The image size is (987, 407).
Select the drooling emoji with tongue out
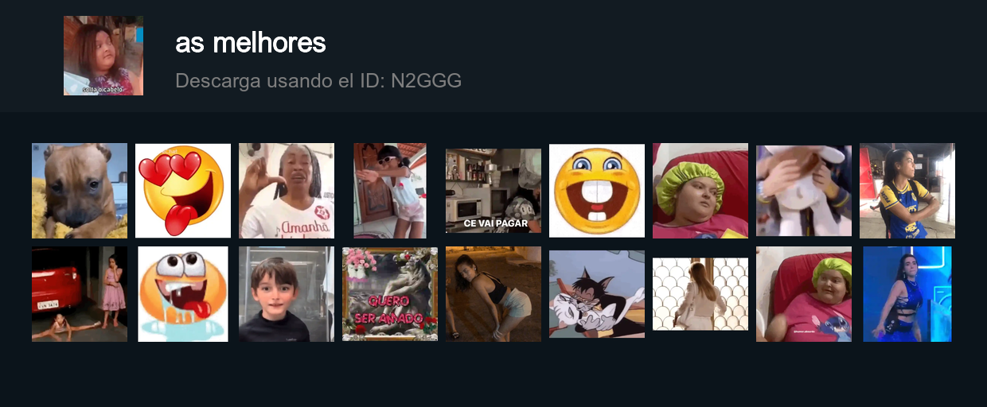coord(183,294)
